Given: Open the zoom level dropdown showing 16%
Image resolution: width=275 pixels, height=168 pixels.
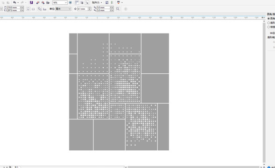Looking at the screenshot, I should click(60, 3).
